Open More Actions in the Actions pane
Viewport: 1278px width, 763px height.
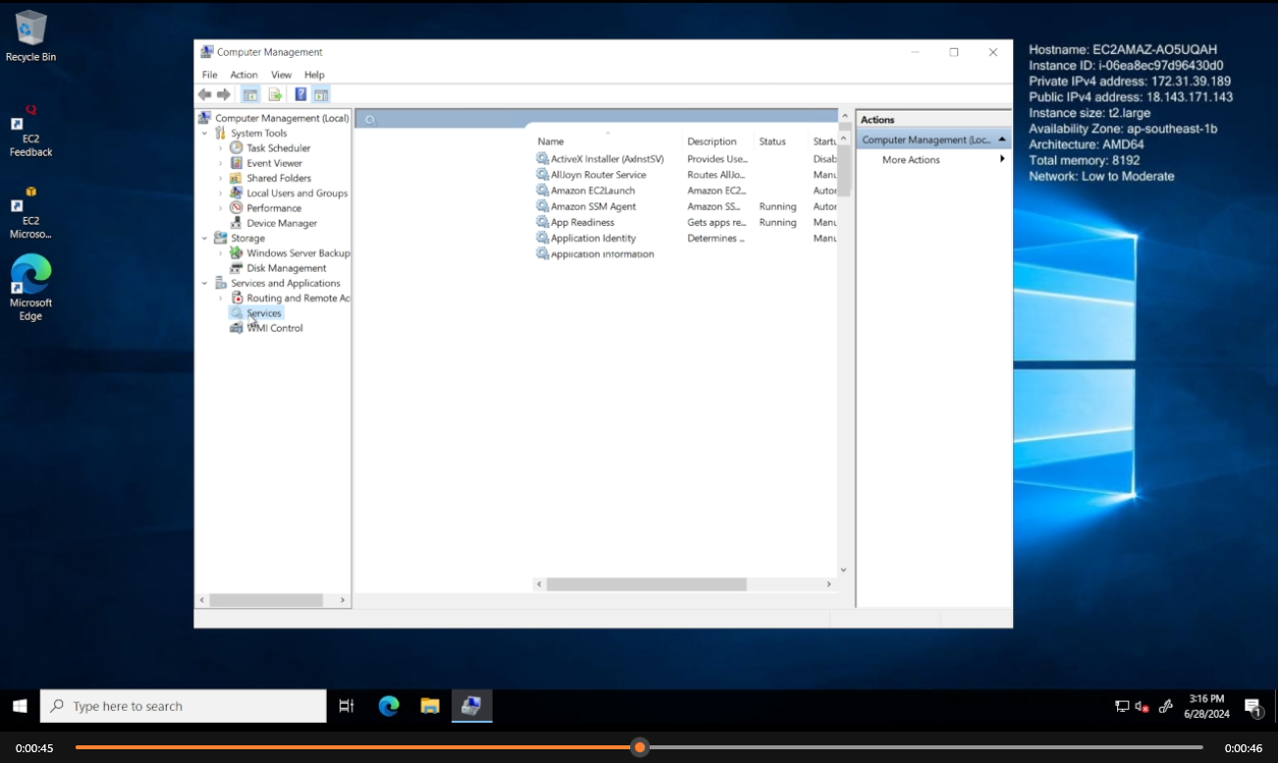pos(911,160)
